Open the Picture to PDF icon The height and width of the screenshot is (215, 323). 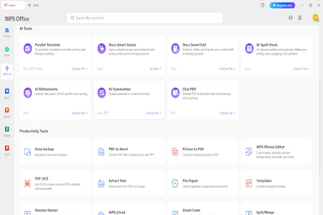175,151
